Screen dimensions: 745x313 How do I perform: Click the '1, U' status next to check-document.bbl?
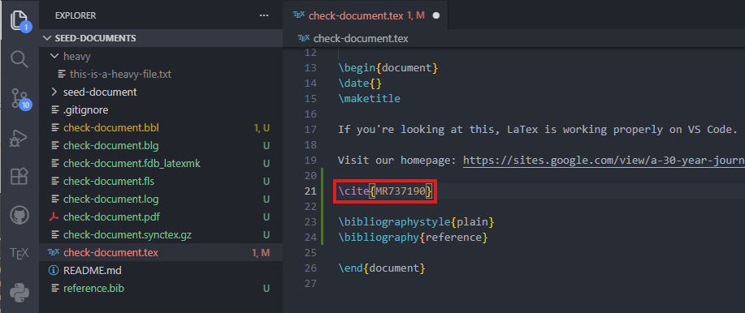point(262,128)
